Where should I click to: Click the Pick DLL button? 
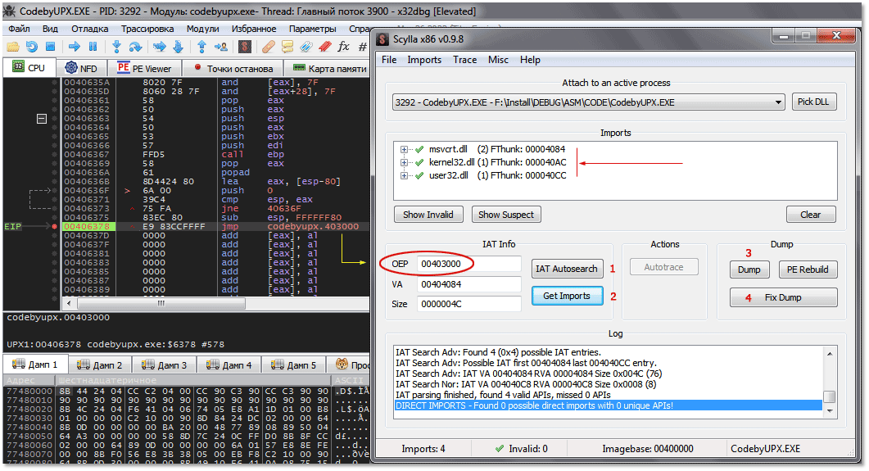(813, 102)
